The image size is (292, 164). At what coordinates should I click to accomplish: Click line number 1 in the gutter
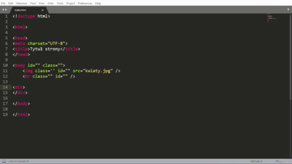click(6, 16)
